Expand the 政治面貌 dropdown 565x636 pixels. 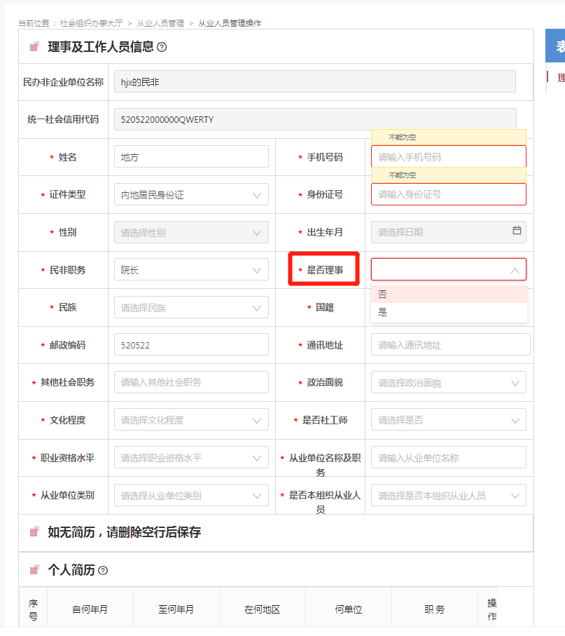[x=448, y=383]
